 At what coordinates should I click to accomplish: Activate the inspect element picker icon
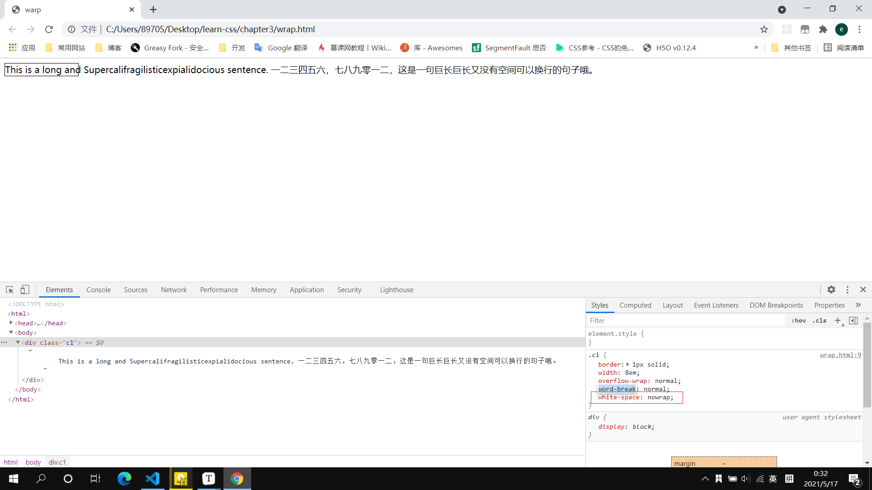[10, 289]
